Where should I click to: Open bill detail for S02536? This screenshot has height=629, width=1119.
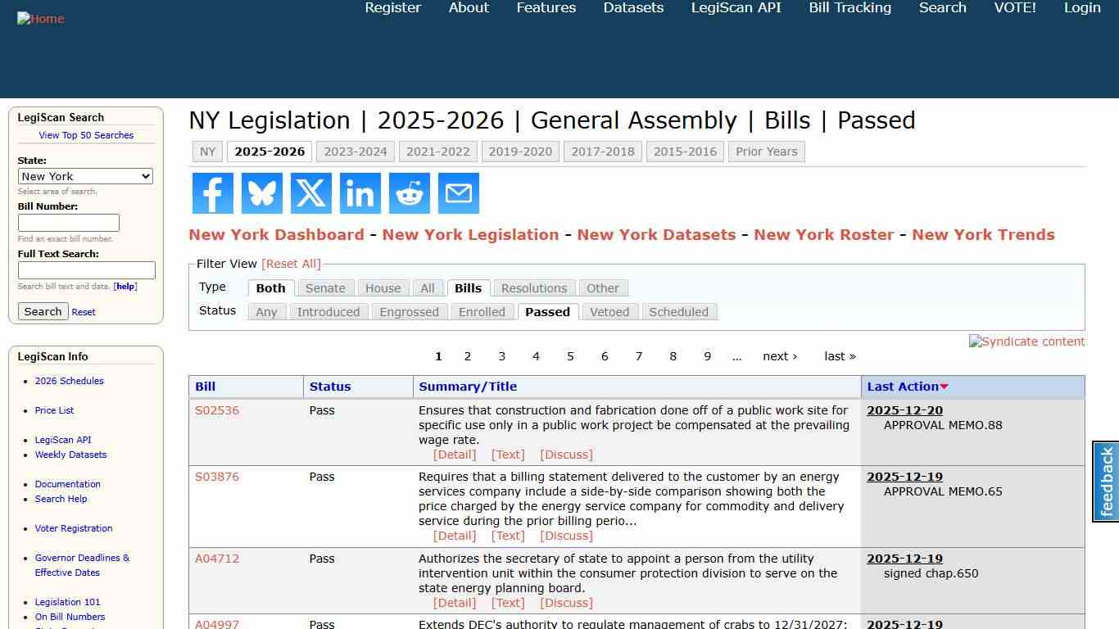point(216,410)
